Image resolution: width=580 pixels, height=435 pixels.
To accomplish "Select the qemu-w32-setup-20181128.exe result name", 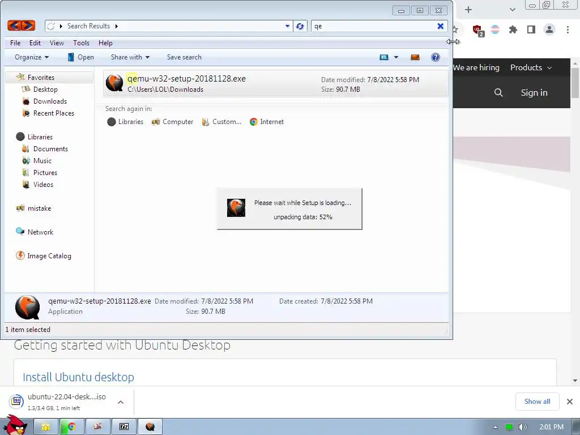I will 186,78.
